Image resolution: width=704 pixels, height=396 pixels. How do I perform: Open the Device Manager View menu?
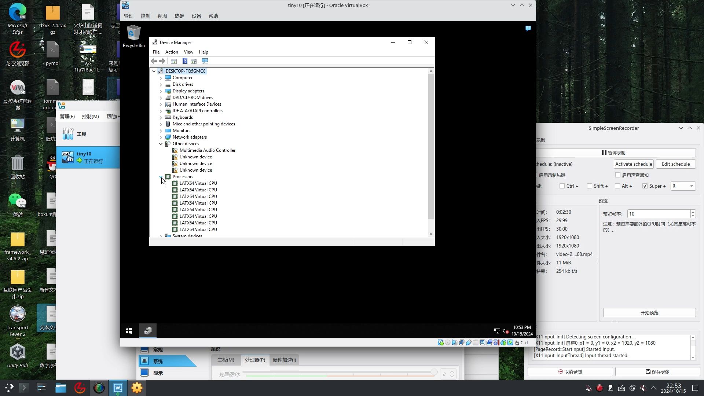pyautogui.click(x=188, y=52)
